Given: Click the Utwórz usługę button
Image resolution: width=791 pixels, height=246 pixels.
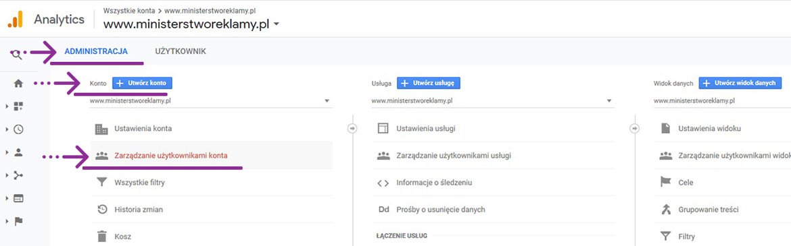Looking at the screenshot, I should [429, 83].
